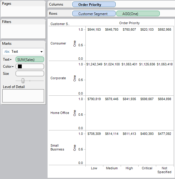175x179 pixels.
Task: Click the Order Priority column title
Action: (x=129, y=23)
